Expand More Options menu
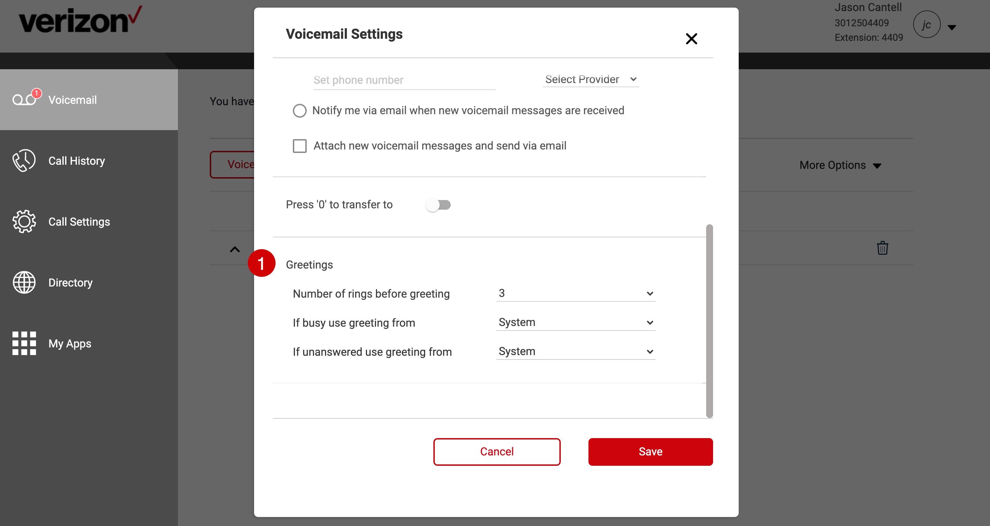The height and width of the screenshot is (526, 990). [x=840, y=165]
